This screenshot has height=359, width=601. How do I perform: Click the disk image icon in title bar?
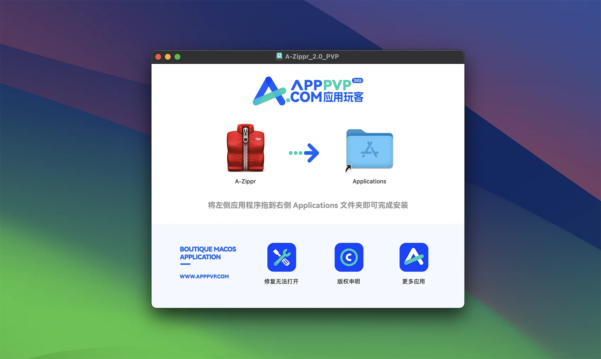279,56
